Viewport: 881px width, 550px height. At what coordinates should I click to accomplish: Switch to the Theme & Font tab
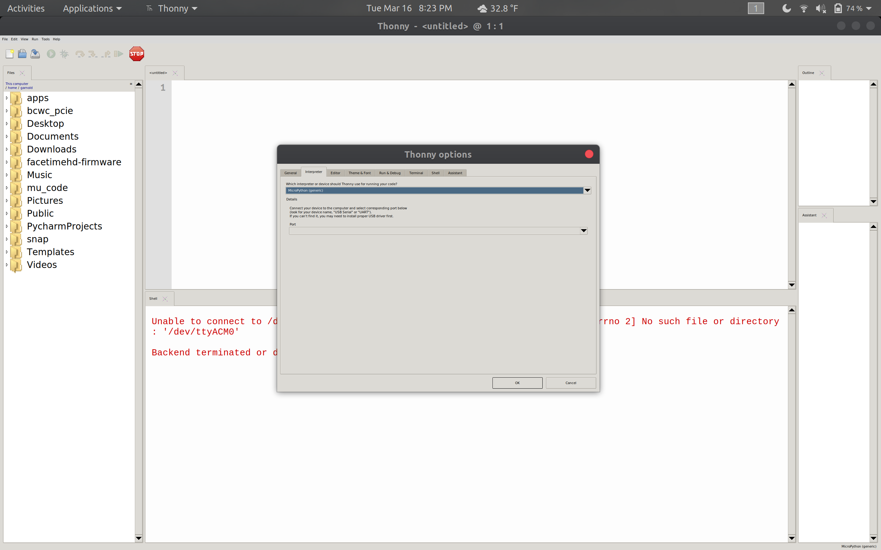click(x=360, y=173)
